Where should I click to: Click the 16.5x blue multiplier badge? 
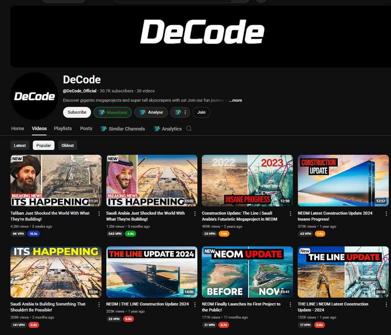click(x=34, y=234)
